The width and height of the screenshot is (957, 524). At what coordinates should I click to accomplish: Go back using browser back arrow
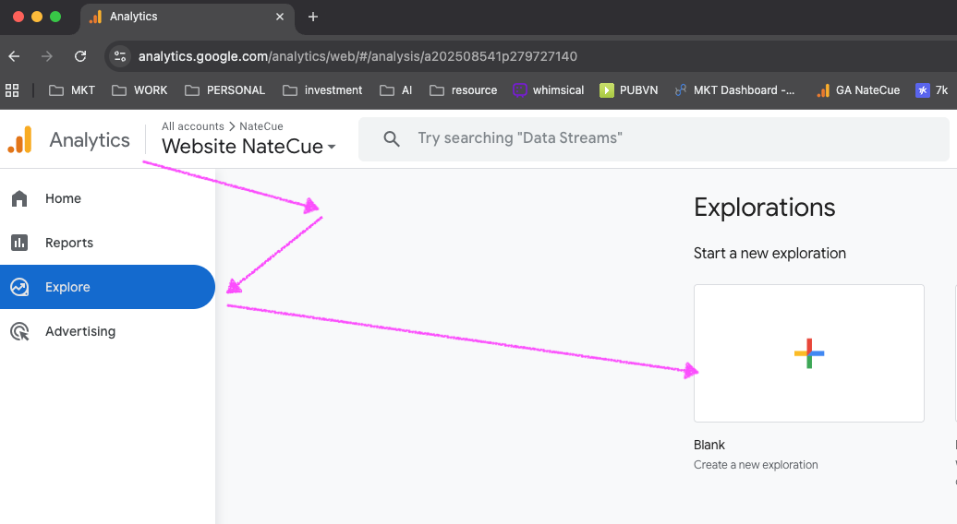pos(14,56)
